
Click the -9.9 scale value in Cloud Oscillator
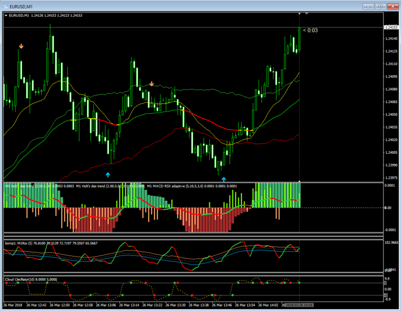click(388, 299)
